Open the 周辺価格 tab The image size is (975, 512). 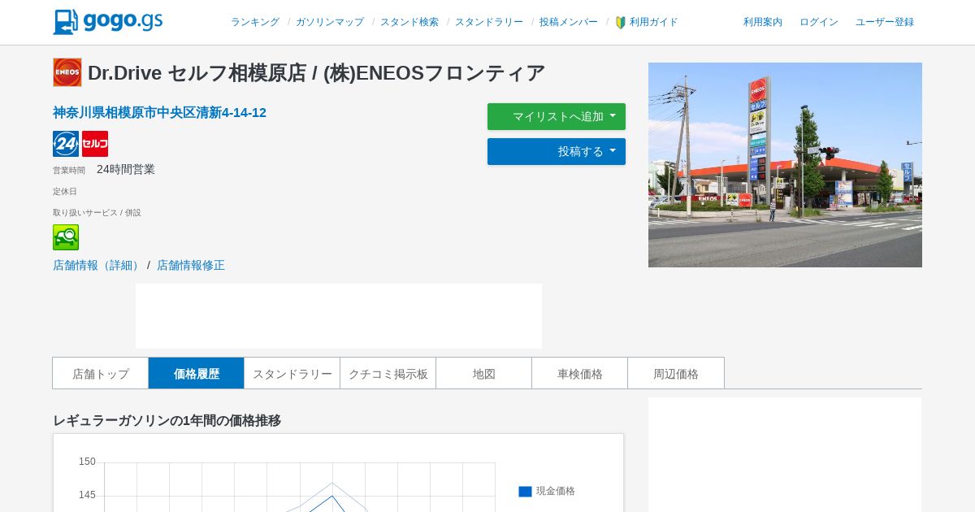pyautogui.click(x=676, y=373)
